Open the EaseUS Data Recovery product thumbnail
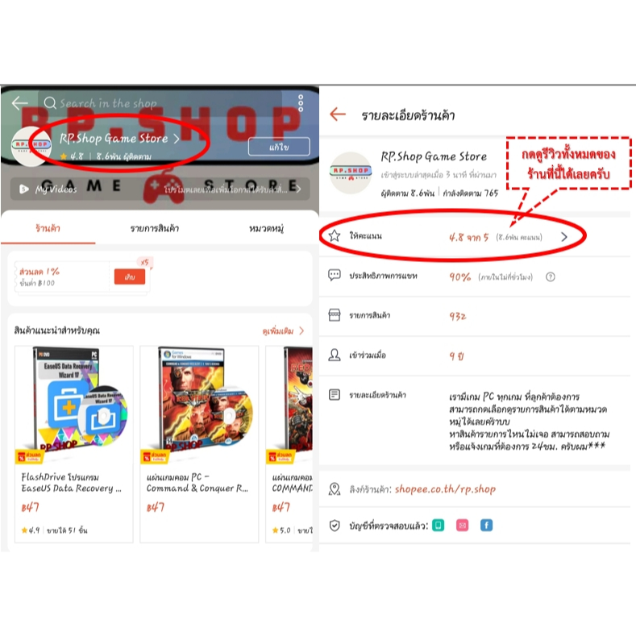This screenshot has height=636, width=636. point(74,401)
